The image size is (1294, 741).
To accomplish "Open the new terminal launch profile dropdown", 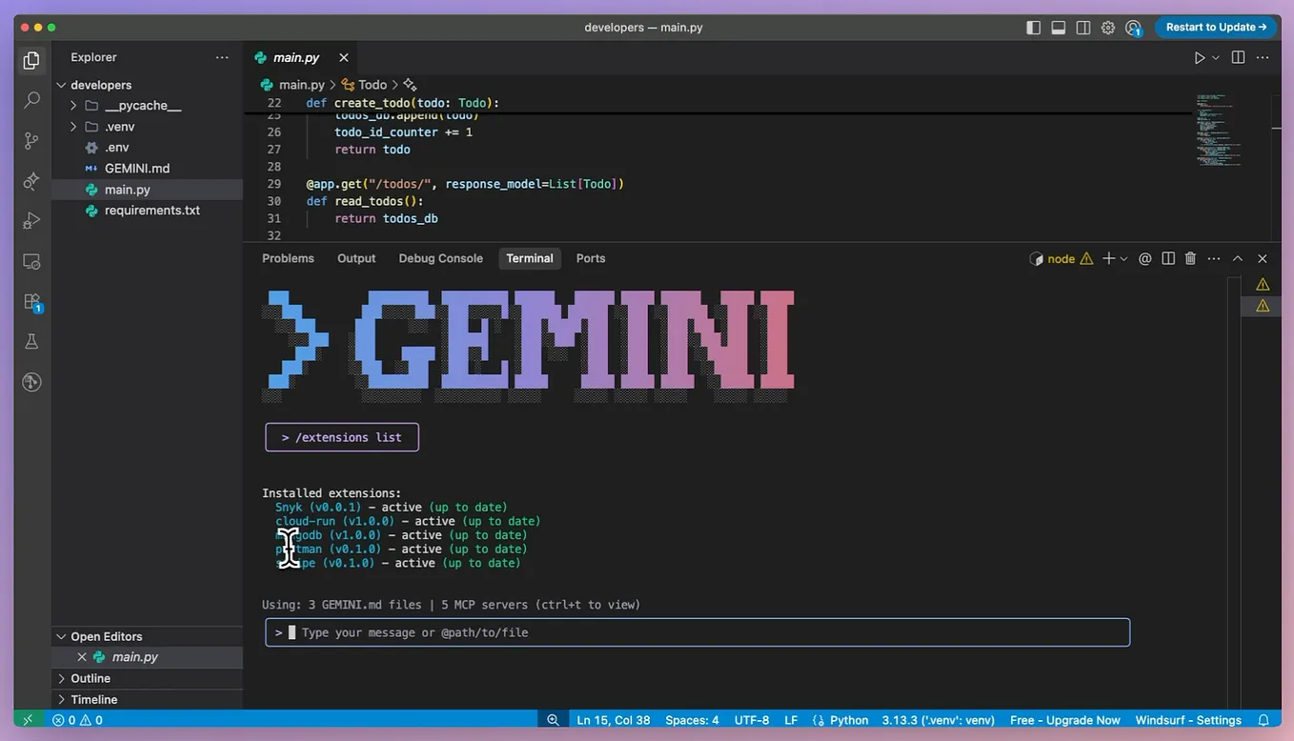I will [x=1124, y=259].
